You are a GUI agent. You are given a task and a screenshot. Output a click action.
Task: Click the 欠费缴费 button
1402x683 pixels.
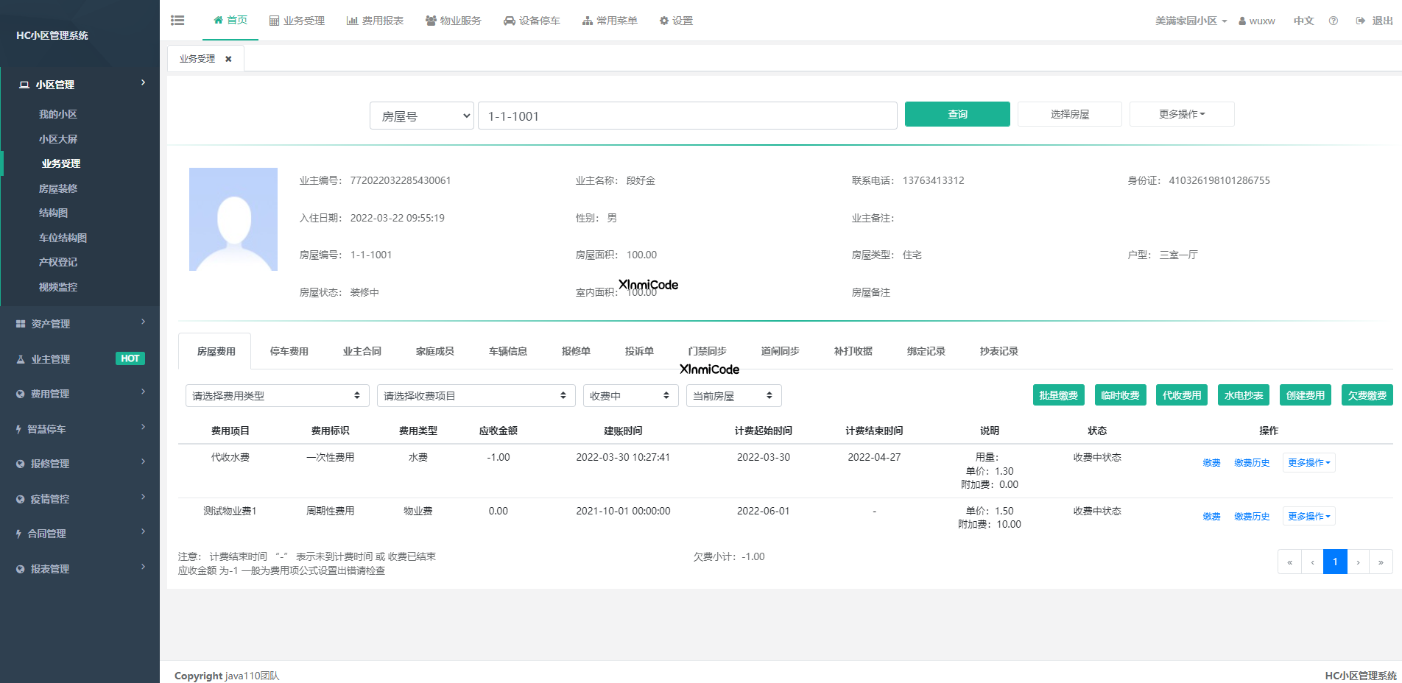coord(1367,394)
